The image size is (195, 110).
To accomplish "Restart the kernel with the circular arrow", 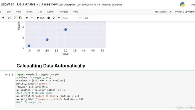I will [54, 18].
